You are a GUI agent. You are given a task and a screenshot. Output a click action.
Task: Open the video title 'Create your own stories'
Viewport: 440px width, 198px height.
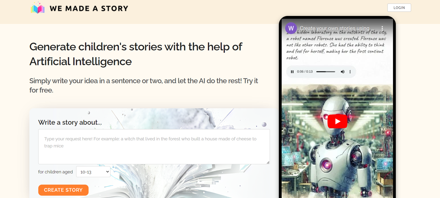(x=337, y=28)
